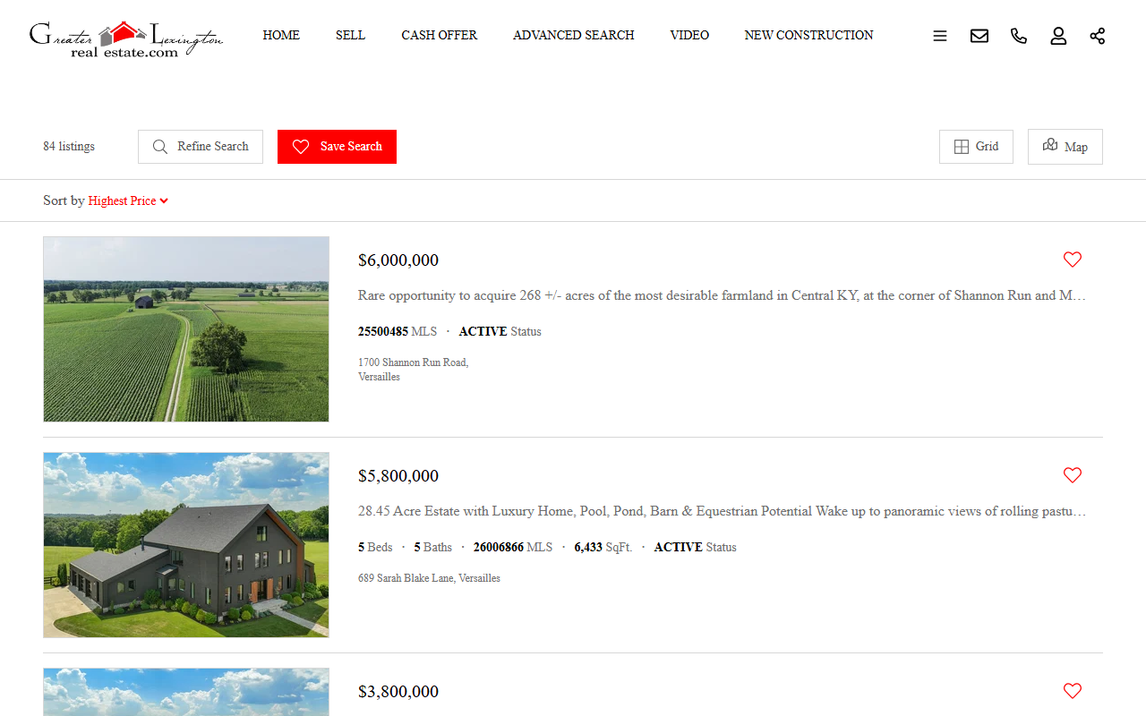
Task: Open the VIDEO menu item
Action: (x=689, y=35)
